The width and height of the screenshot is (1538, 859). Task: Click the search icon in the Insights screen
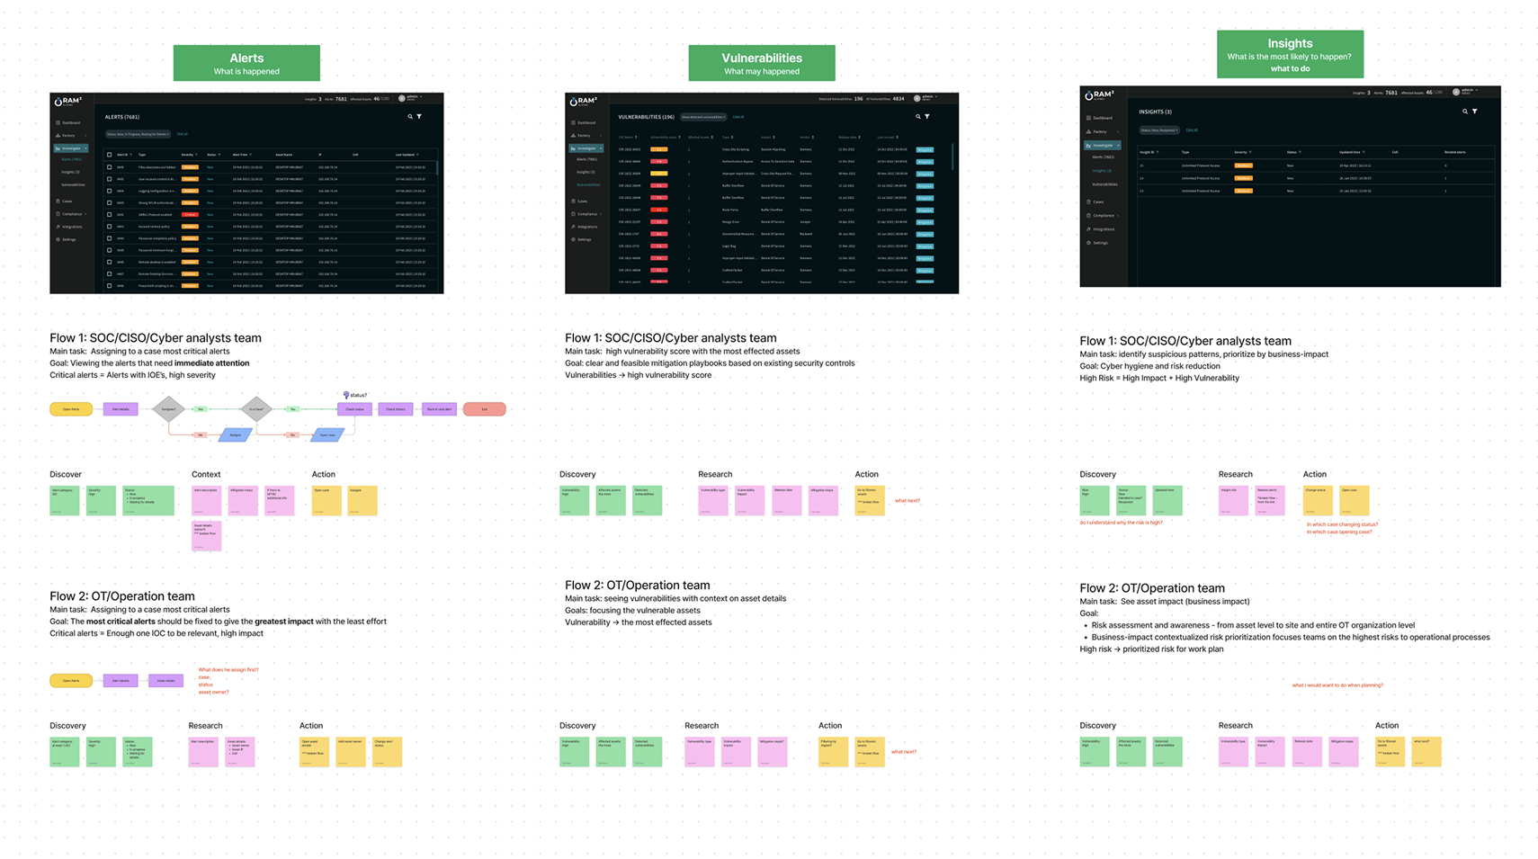[x=1465, y=112]
